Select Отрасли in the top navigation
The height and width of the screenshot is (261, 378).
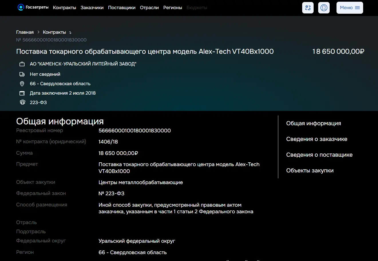coord(149,8)
